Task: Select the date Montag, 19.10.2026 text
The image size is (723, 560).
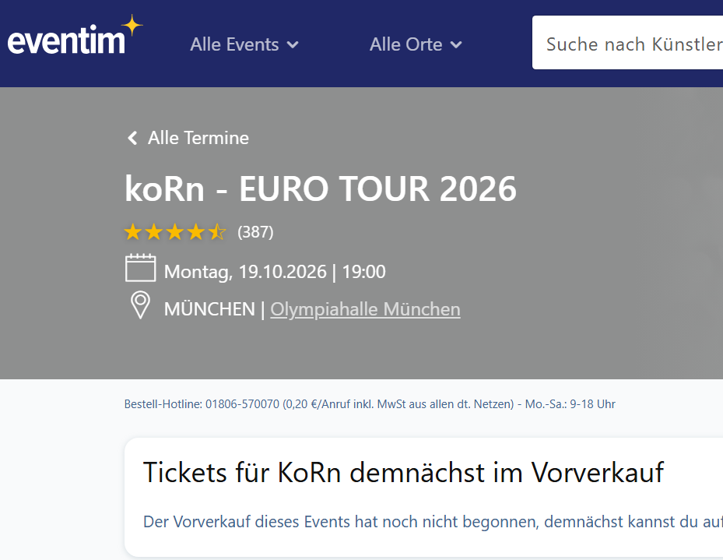Action: pos(245,272)
